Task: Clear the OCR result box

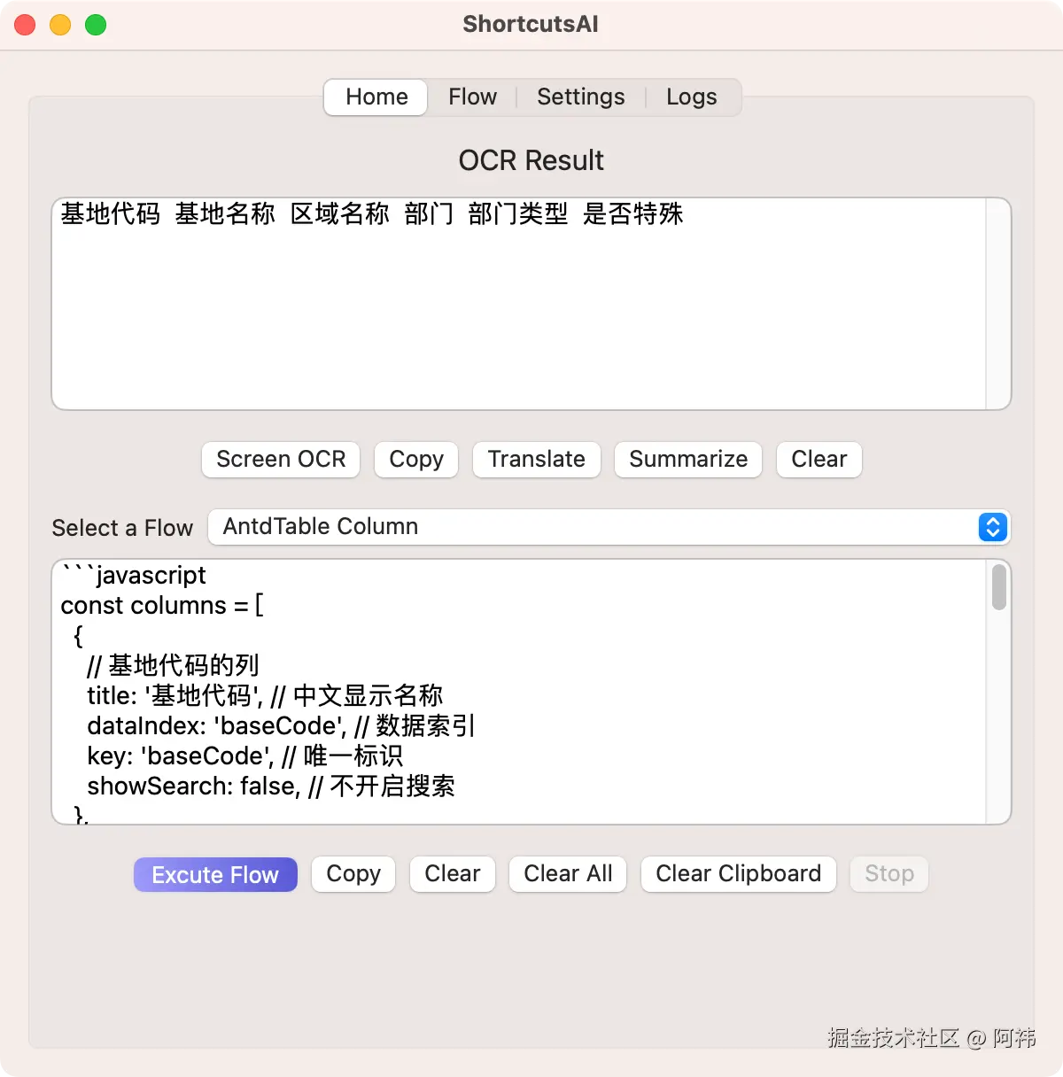Action: [x=819, y=459]
